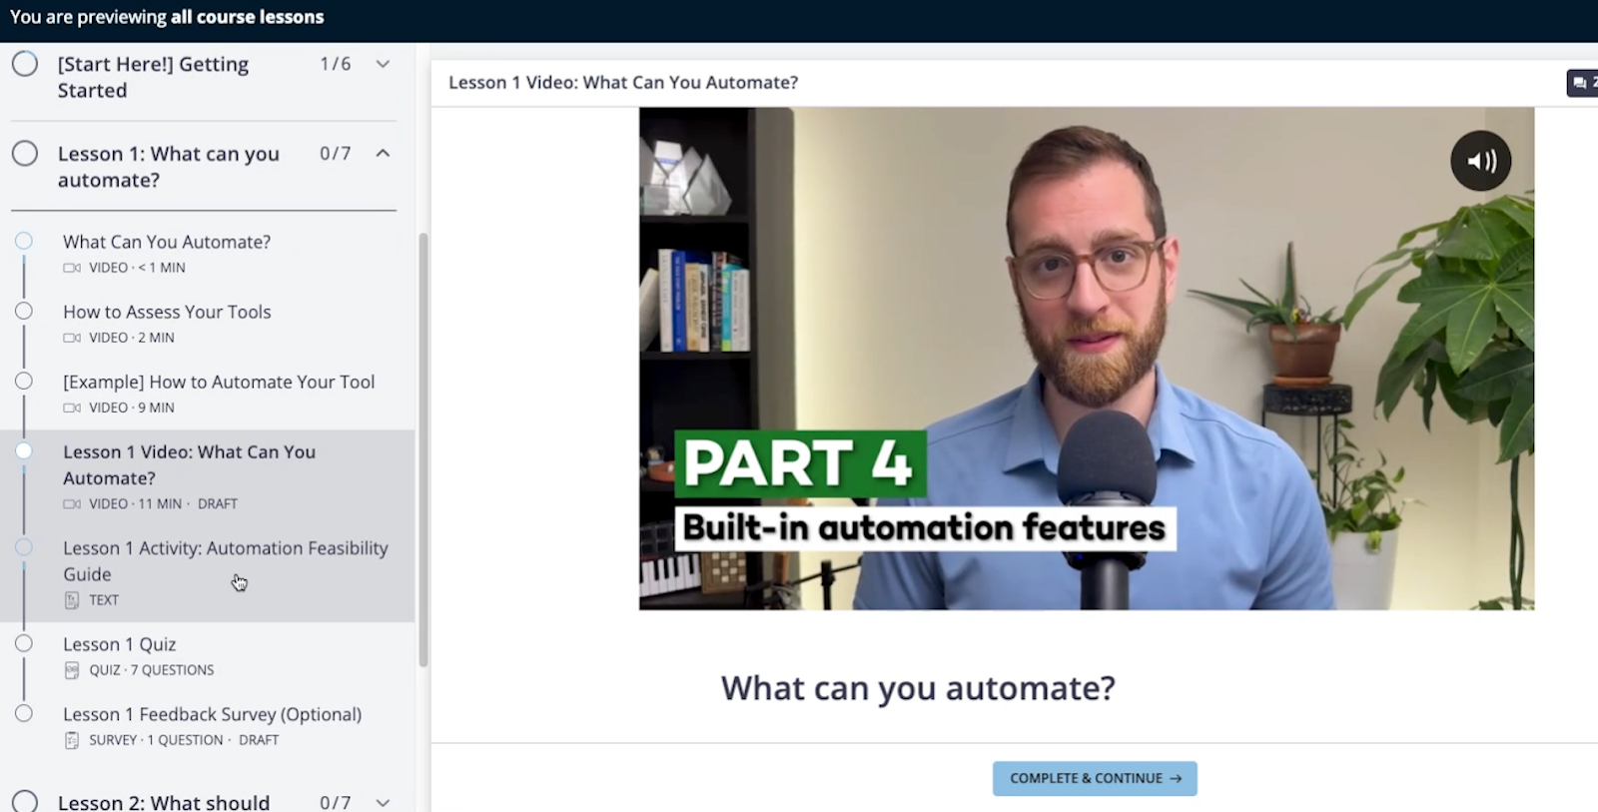Mark [Example] How to Automate Your Tool circle
Screen dimensions: 1598x812
(x=24, y=381)
